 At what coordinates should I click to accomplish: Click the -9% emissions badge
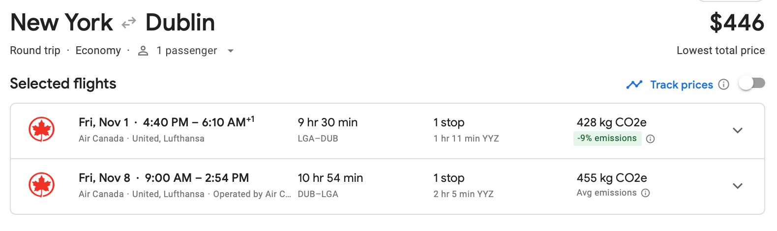coord(607,139)
